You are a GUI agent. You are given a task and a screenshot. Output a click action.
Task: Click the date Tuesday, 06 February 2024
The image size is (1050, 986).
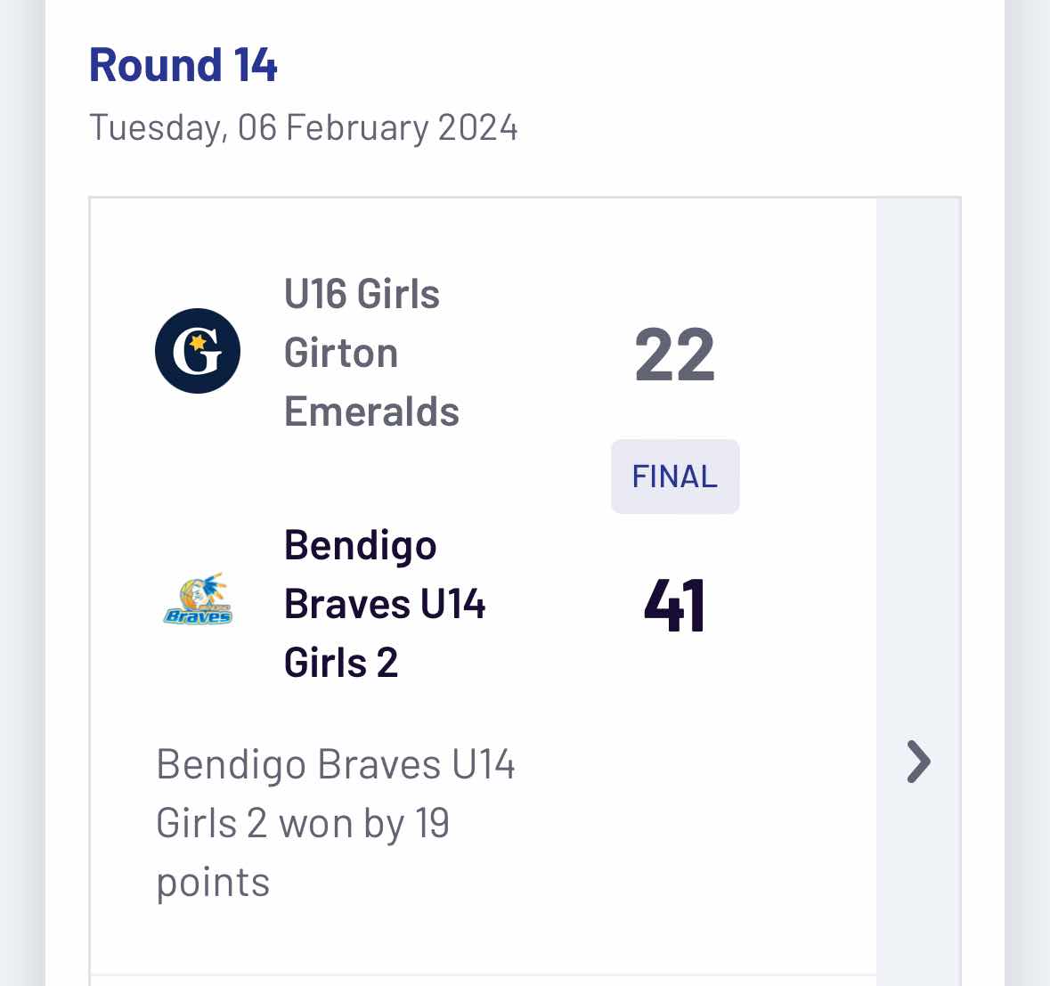tap(303, 127)
